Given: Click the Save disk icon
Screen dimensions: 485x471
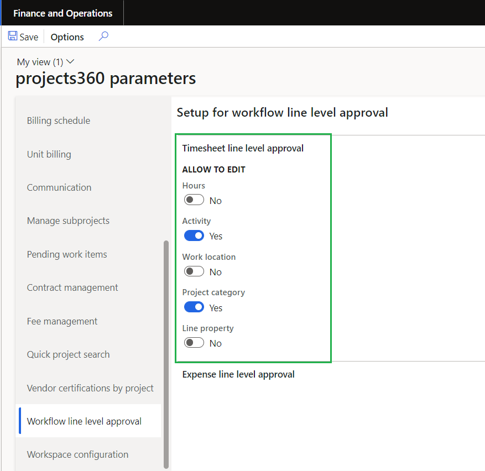Looking at the screenshot, I should coord(13,36).
